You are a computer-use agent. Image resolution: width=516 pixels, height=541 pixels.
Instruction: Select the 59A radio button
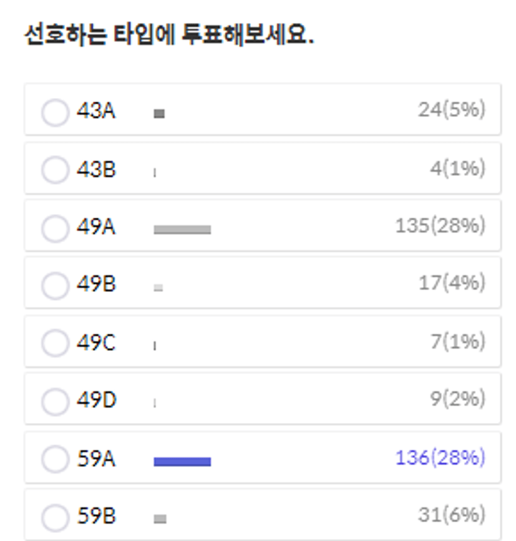55,459
